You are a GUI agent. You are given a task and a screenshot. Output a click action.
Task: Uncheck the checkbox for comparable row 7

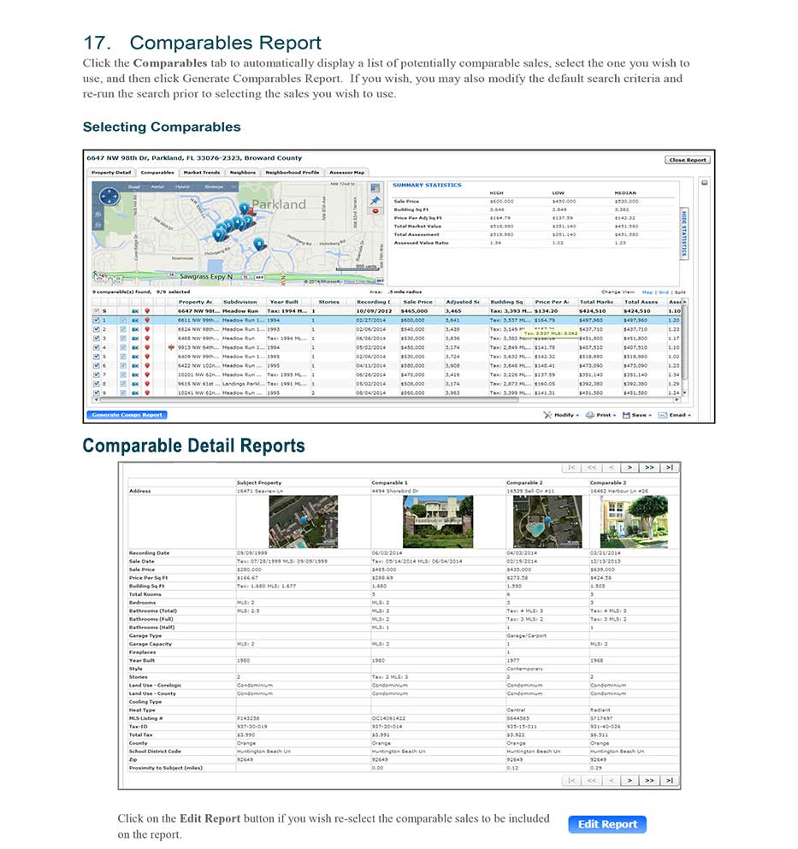pos(97,374)
